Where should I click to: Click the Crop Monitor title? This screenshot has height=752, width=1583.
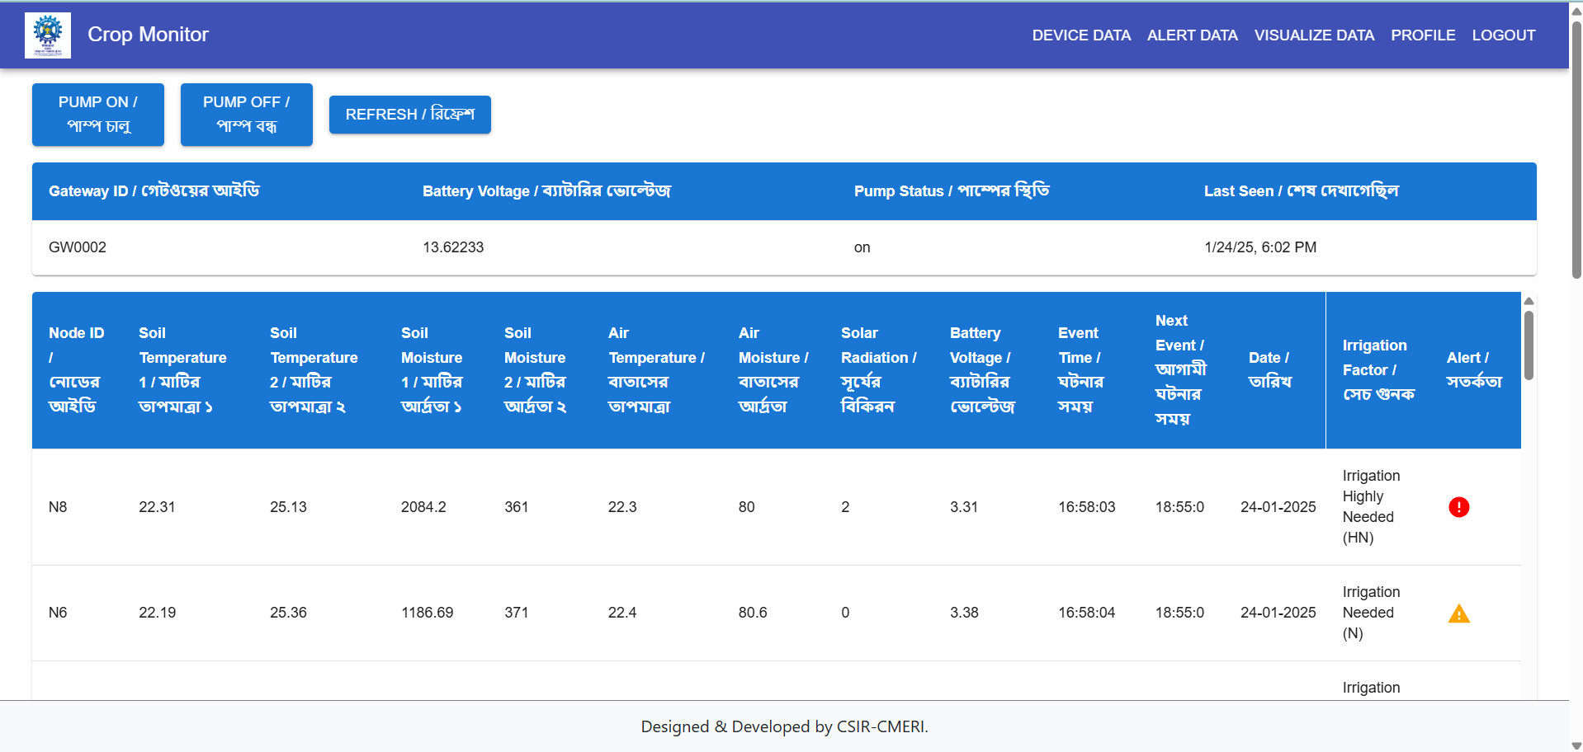pyautogui.click(x=149, y=35)
